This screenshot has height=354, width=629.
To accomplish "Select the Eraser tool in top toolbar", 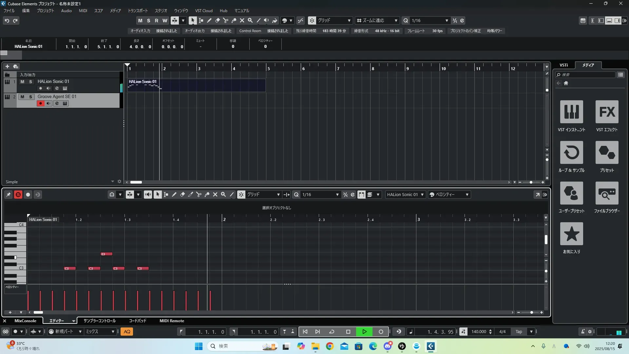I will pyautogui.click(x=217, y=20).
